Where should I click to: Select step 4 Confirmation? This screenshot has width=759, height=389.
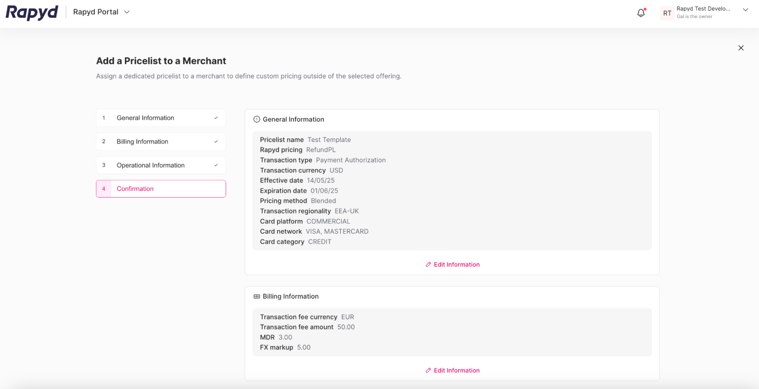coord(161,189)
